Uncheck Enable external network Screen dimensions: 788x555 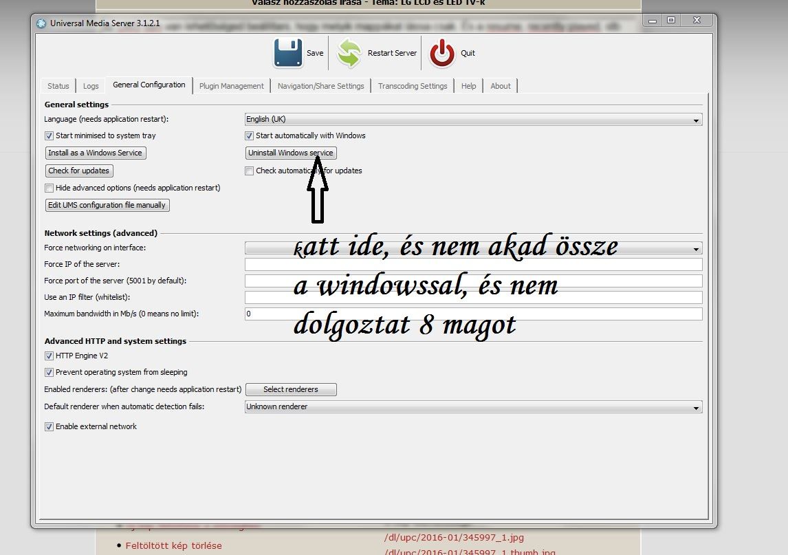(x=49, y=427)
